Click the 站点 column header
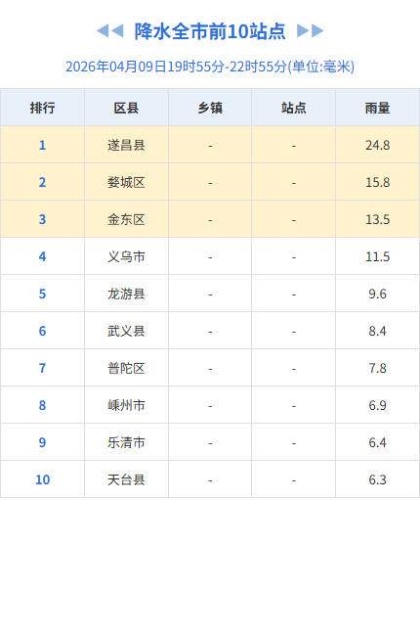 [x=294, y=108]
